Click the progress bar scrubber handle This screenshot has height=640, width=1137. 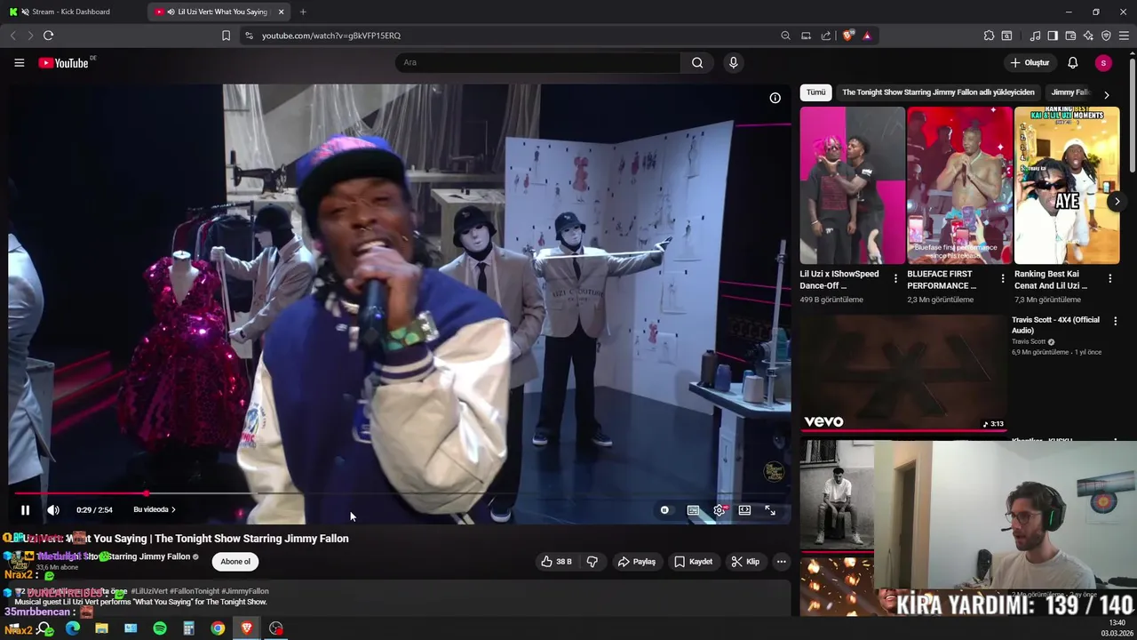coord(147,493)
